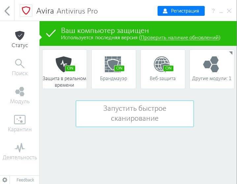Image resolution: width=237 pixels, height=184 pixels.
Task: Toggle the Брандмауэр ON badge
Action: point(119,68)
